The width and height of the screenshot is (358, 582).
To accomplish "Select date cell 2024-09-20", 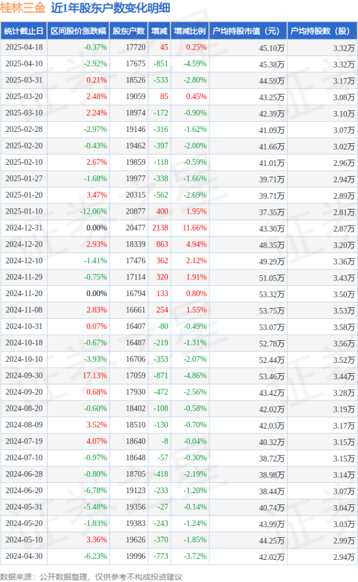I will click(x=24, y=392).
